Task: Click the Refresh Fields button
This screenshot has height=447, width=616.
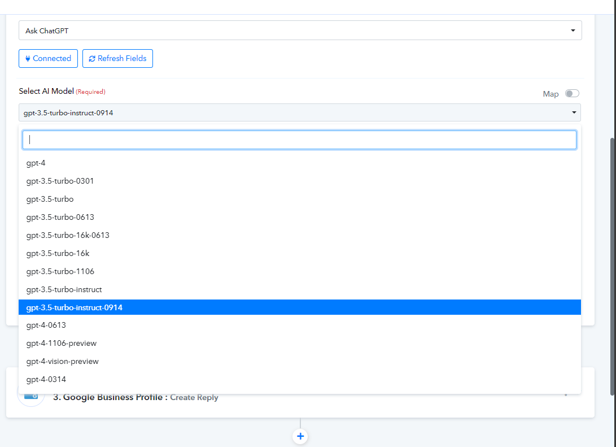Action: (x=117, y=59)
